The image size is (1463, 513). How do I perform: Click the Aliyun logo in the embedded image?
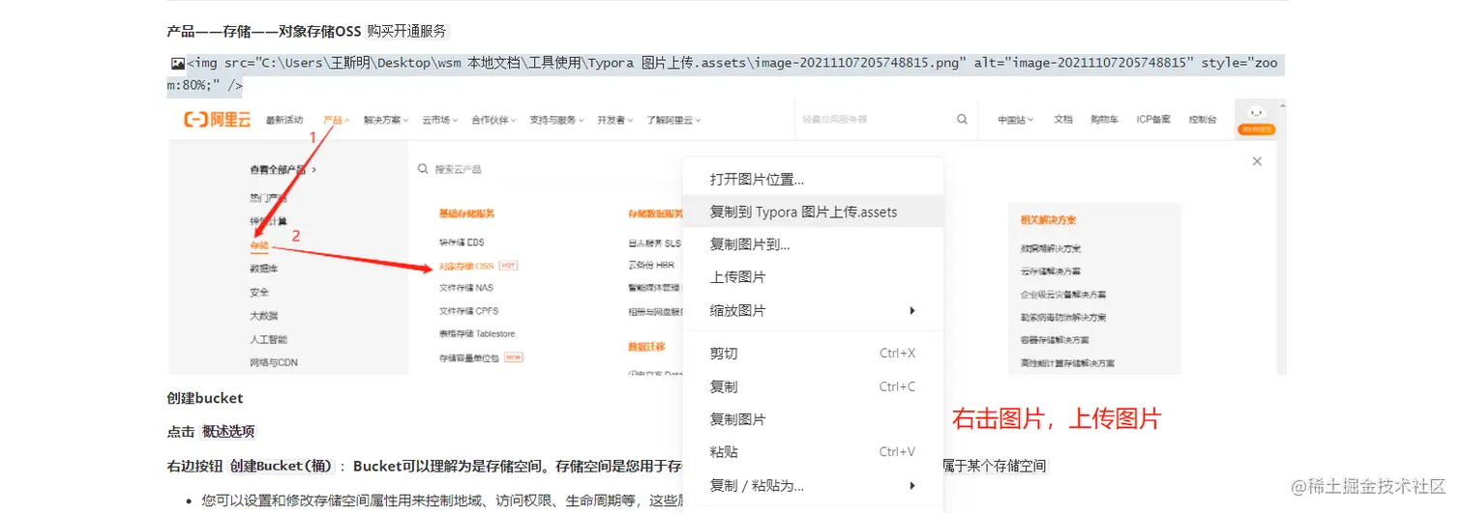[x=217, y=120]
